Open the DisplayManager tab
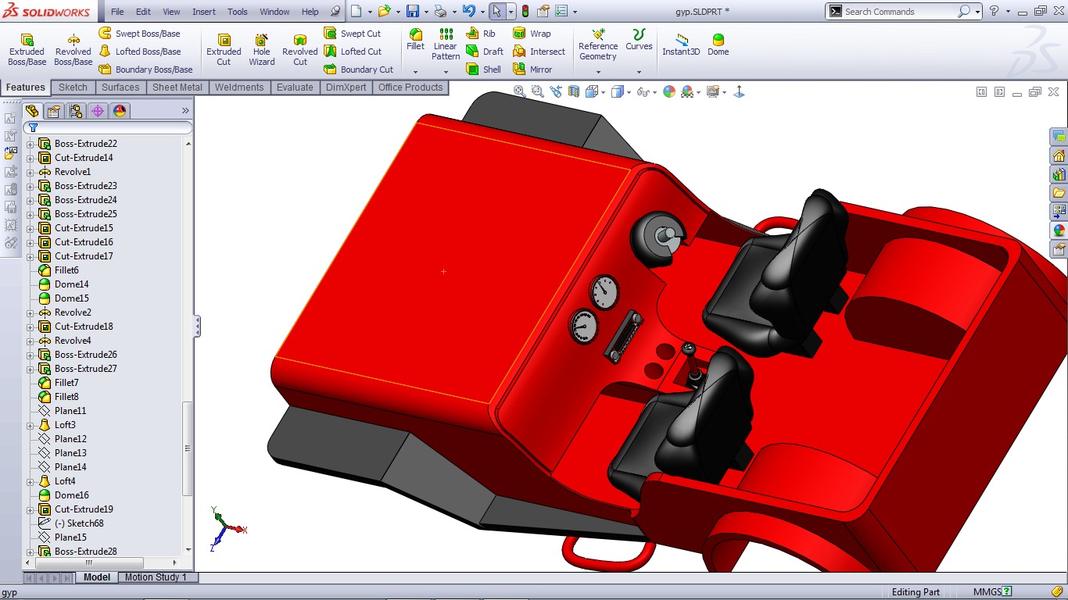This screenshot has height=600, width=1068. click(x=120, y=111)
